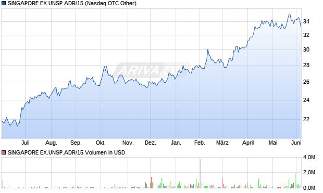
Task: Click the 'Dez.' month label
Action: (x=151, y=143)
